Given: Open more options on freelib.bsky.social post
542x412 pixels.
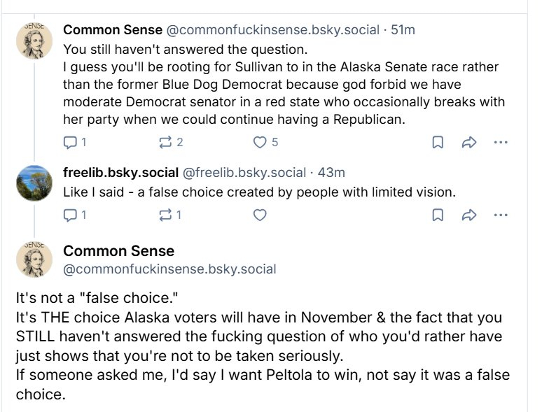Looking at the screenshot, I should point(500,215).
